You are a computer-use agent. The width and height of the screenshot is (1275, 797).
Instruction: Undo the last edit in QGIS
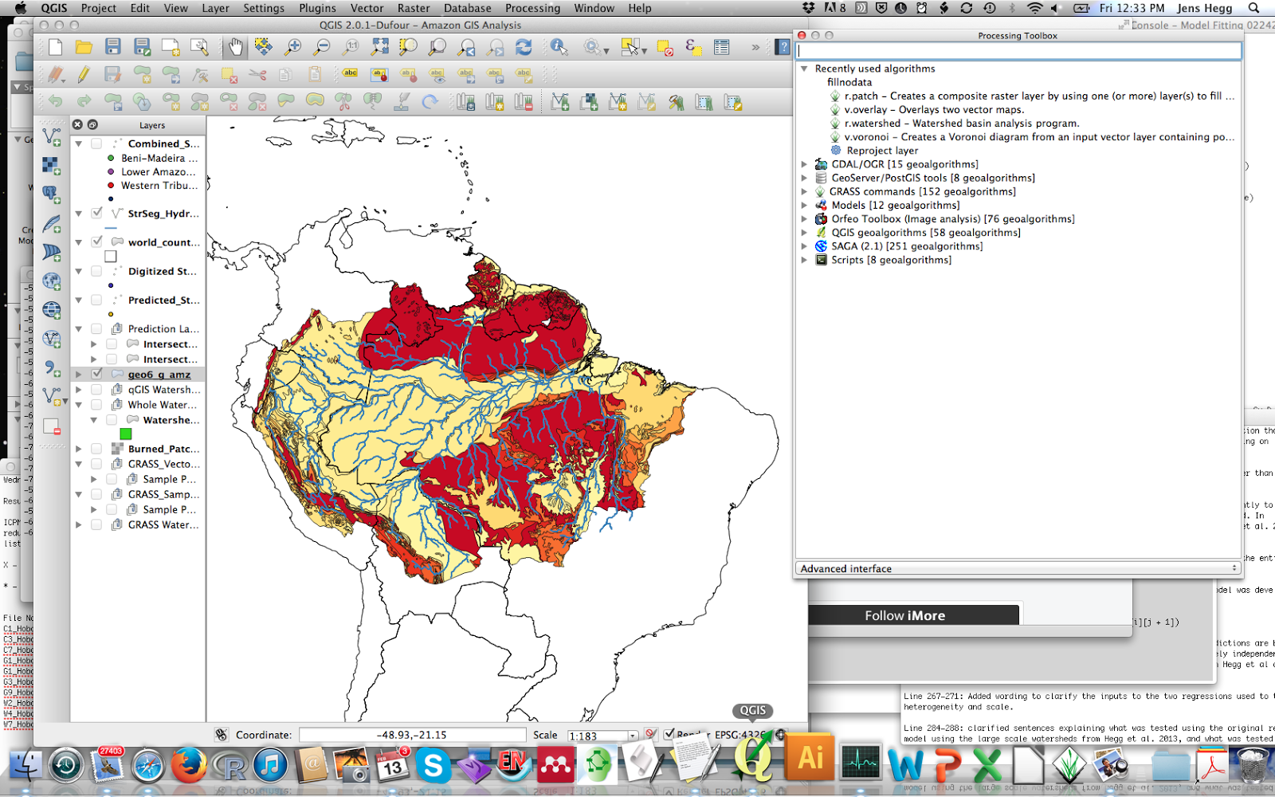[55, 102]
